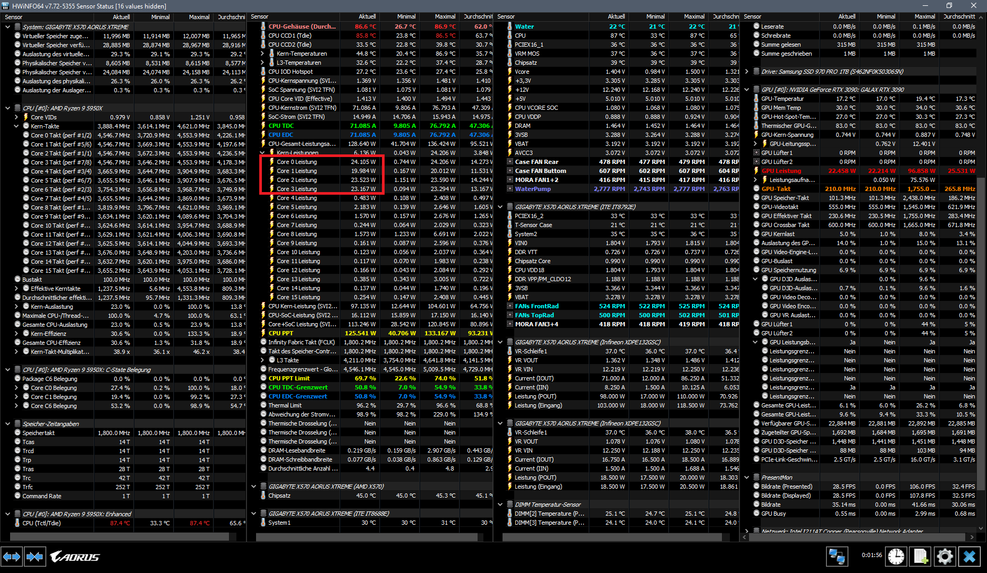Screen dimensions: 987x573
Task: Select the Thermal Limit row
Action: coord(370,405)
